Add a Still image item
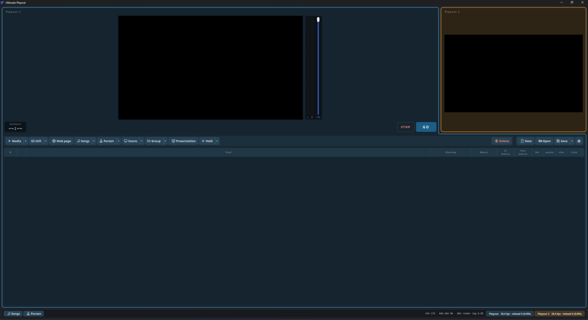This screenshot has width=588, height=320. (36, 141)
